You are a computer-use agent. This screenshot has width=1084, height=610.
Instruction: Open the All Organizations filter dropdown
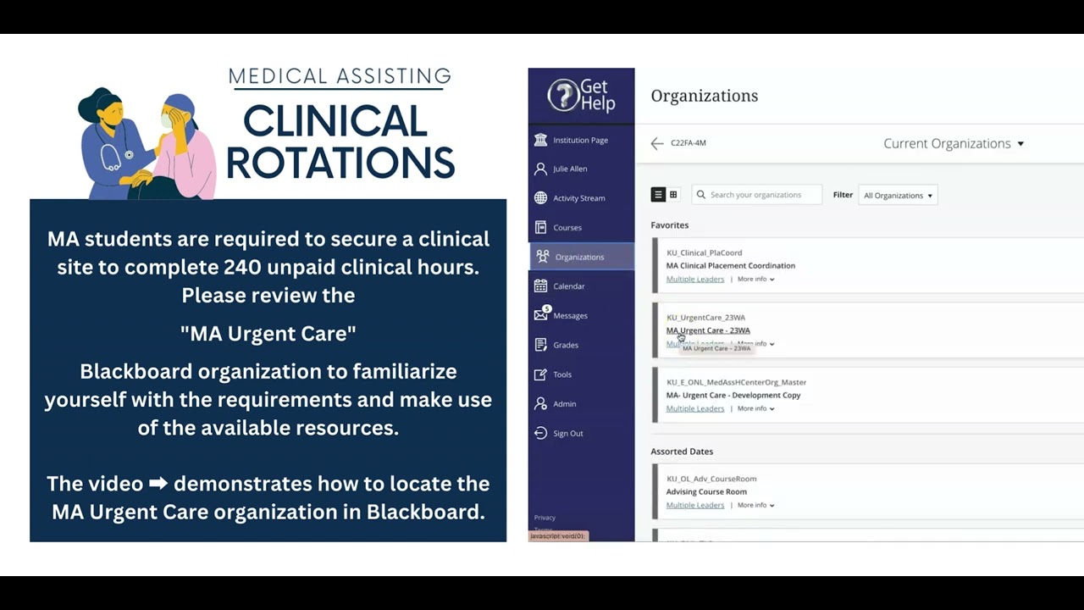click(x=898, y=196)
